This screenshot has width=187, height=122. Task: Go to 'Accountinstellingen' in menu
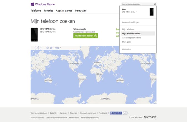click(x=131, y=22)
